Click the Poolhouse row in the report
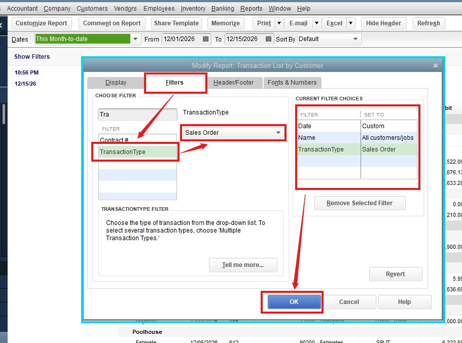 147,332
